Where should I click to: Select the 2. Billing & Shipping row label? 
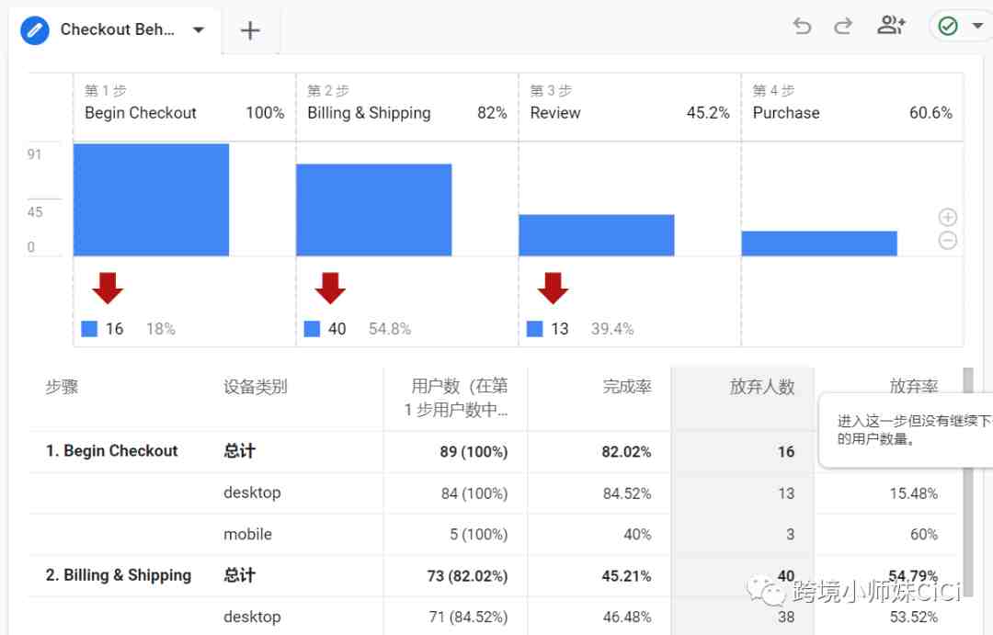tap(119, 575)
